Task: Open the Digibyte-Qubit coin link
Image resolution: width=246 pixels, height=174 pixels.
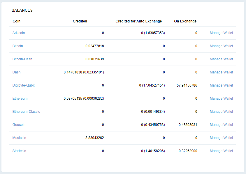Action: (23, 85)
